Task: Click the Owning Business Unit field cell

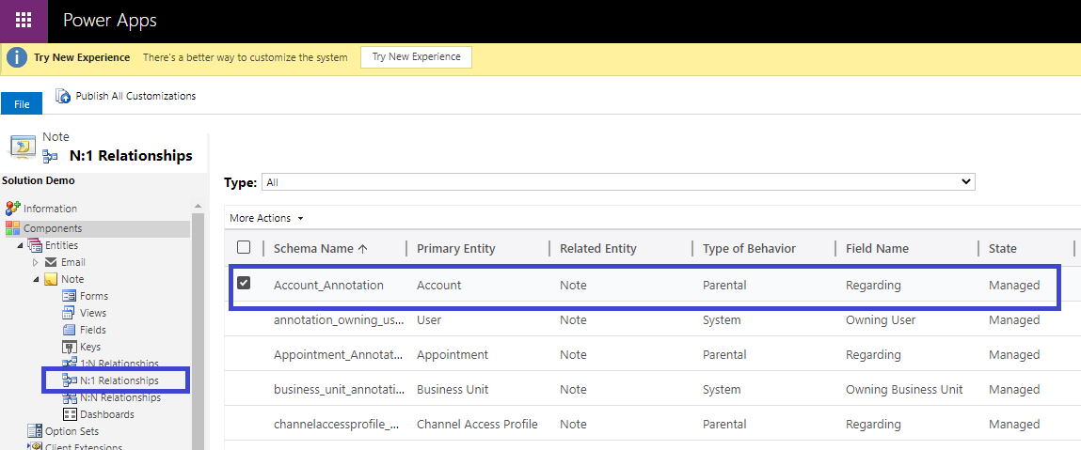Action: click(x=904, y=389)
